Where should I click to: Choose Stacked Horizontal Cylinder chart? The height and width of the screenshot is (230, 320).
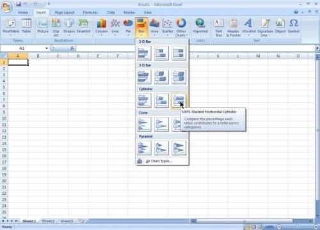point(161,100)
